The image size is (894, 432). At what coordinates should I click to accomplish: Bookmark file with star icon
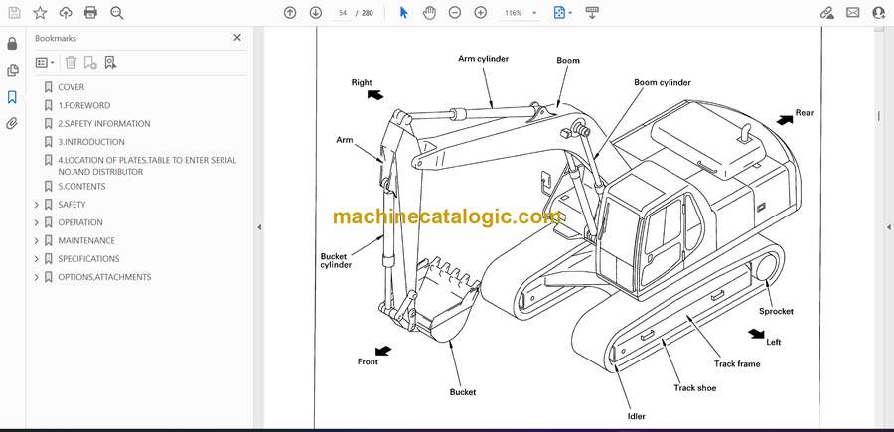click(x=40, y=13)
